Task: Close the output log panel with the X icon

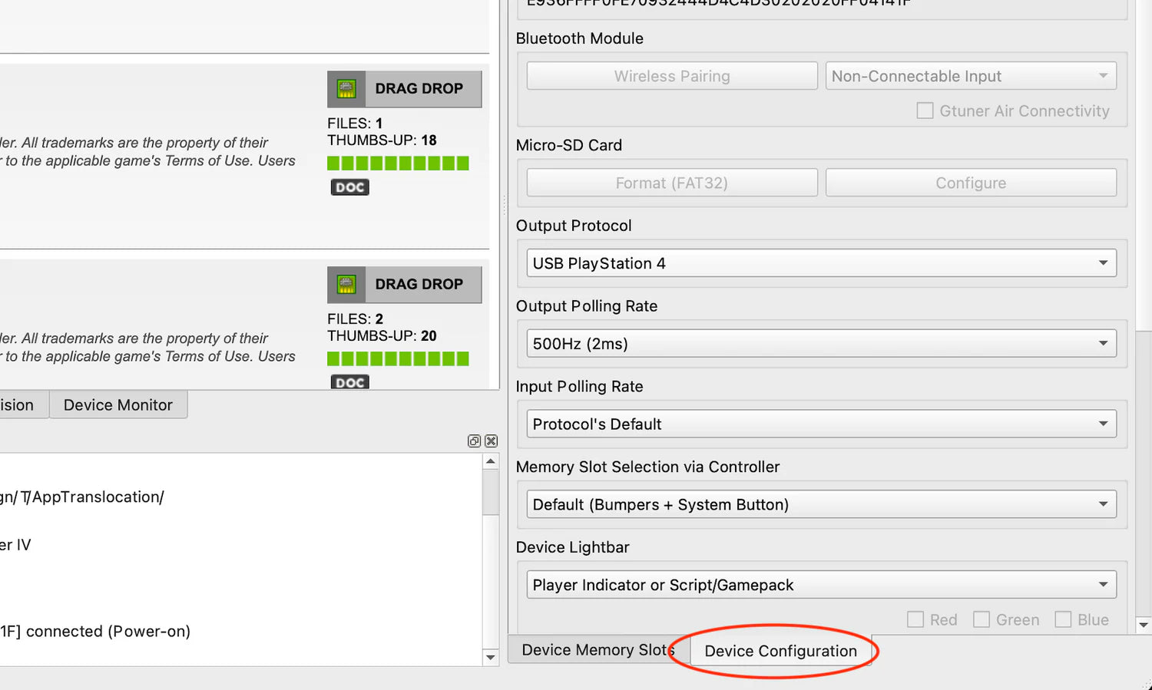Action: pos(492,441)
